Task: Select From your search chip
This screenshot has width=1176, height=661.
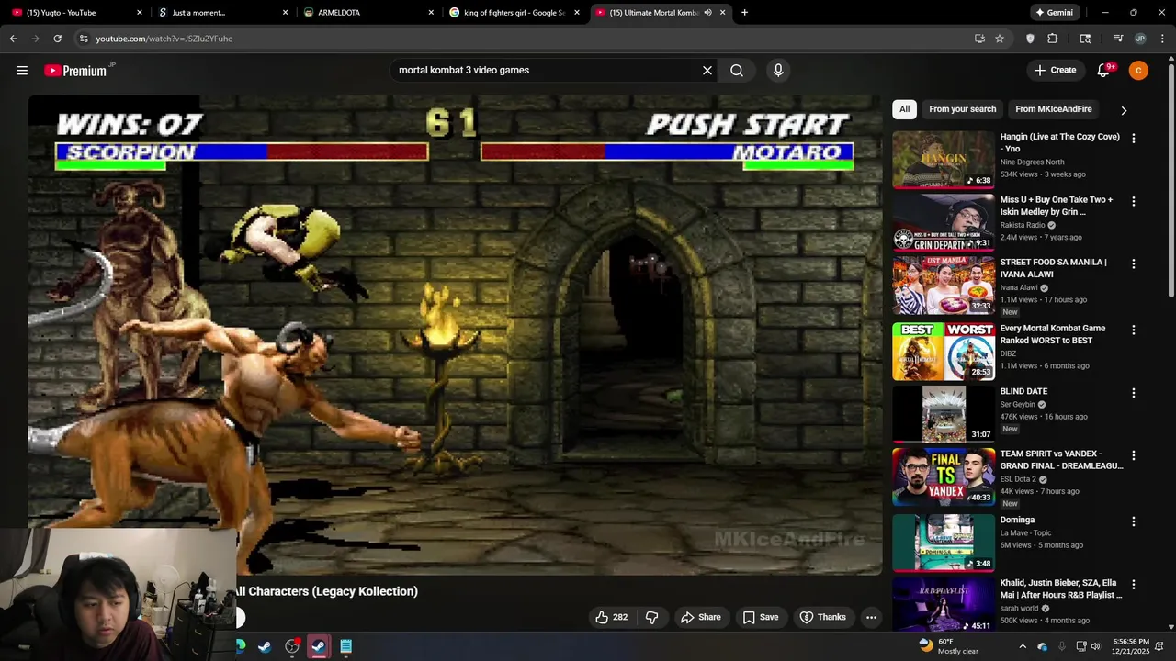Action: tap(962, 109)
